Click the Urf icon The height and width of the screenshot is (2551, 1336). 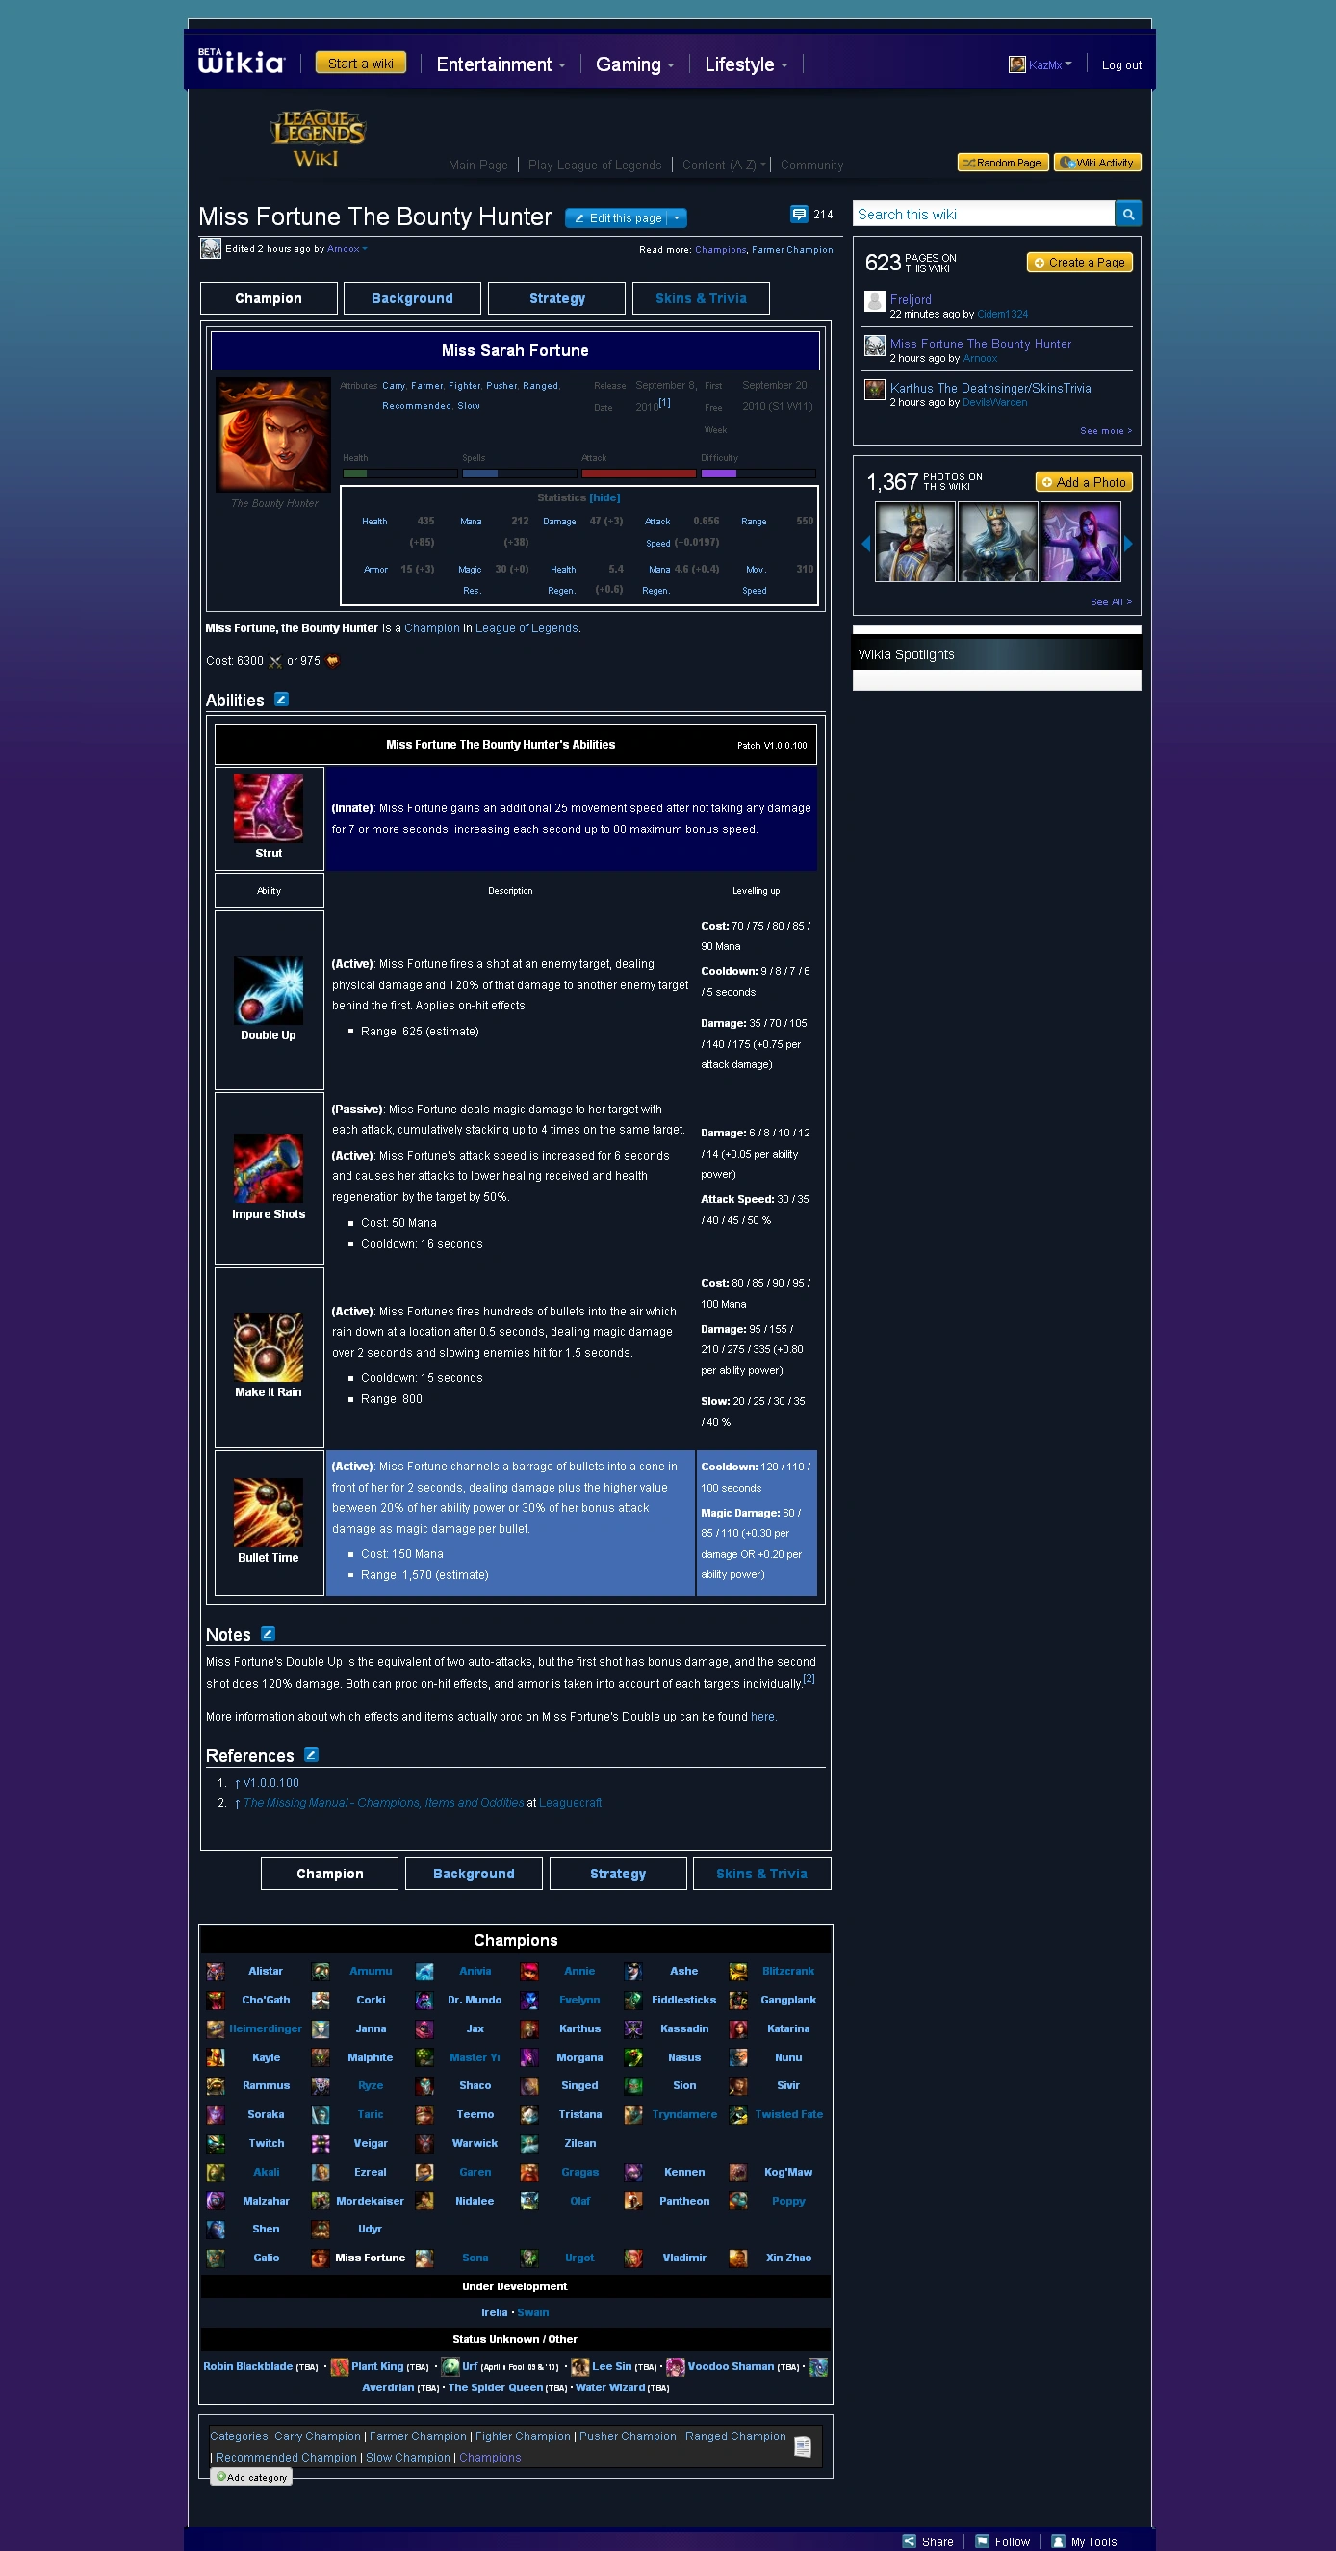tap(450, 2367)
